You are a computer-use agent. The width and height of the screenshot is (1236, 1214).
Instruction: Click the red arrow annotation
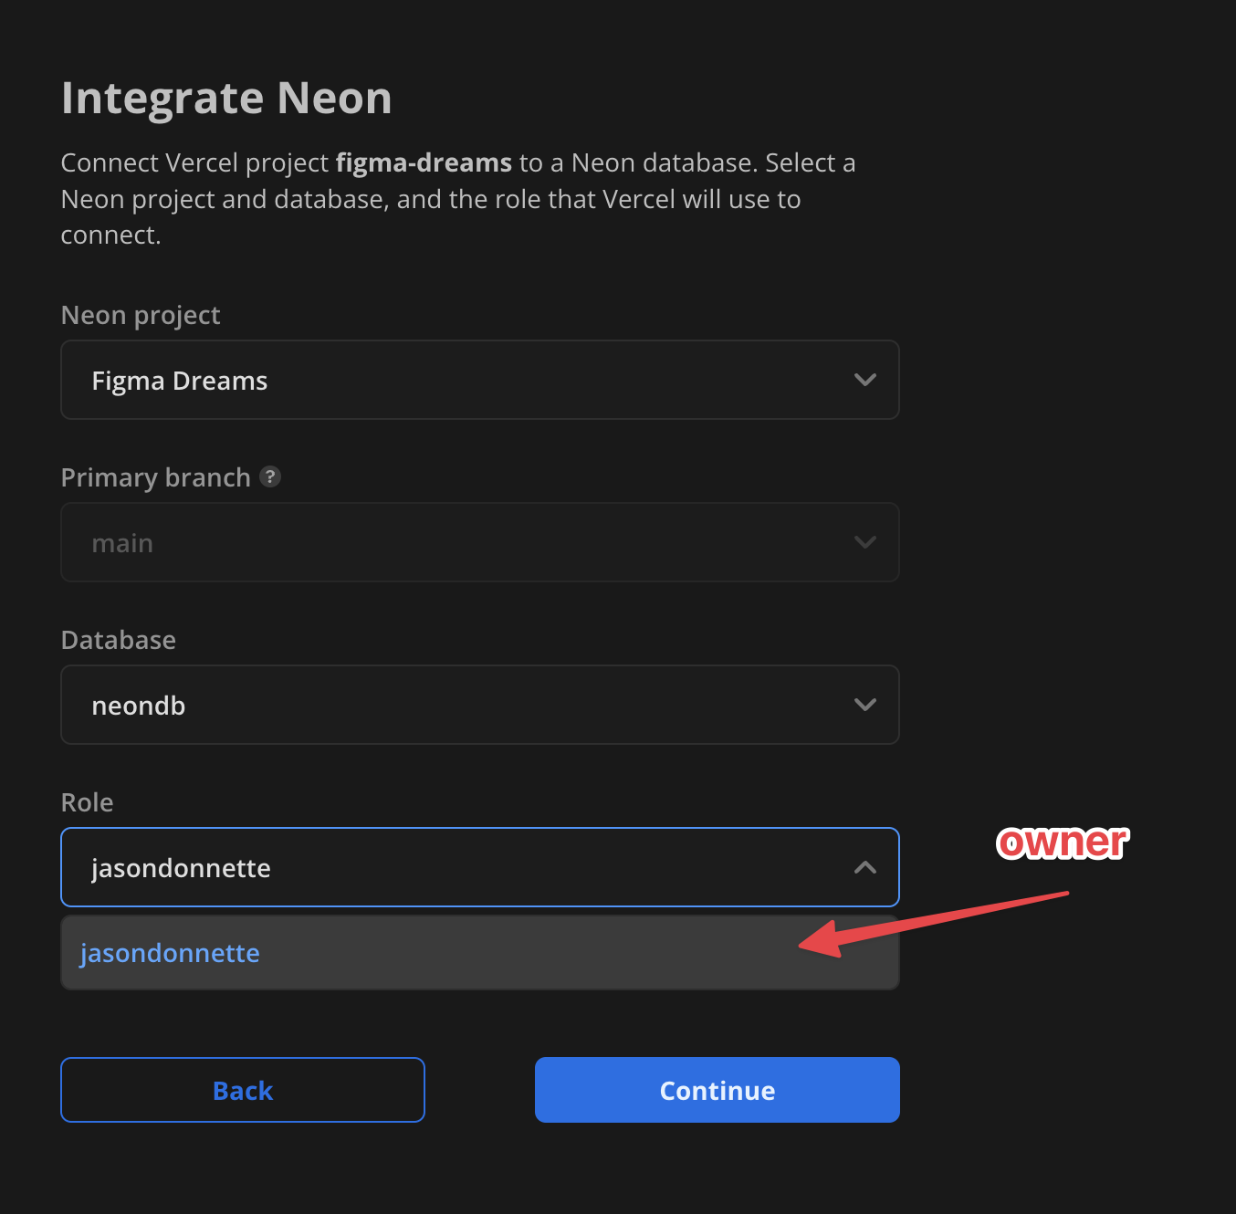click(x=931, y=924)
